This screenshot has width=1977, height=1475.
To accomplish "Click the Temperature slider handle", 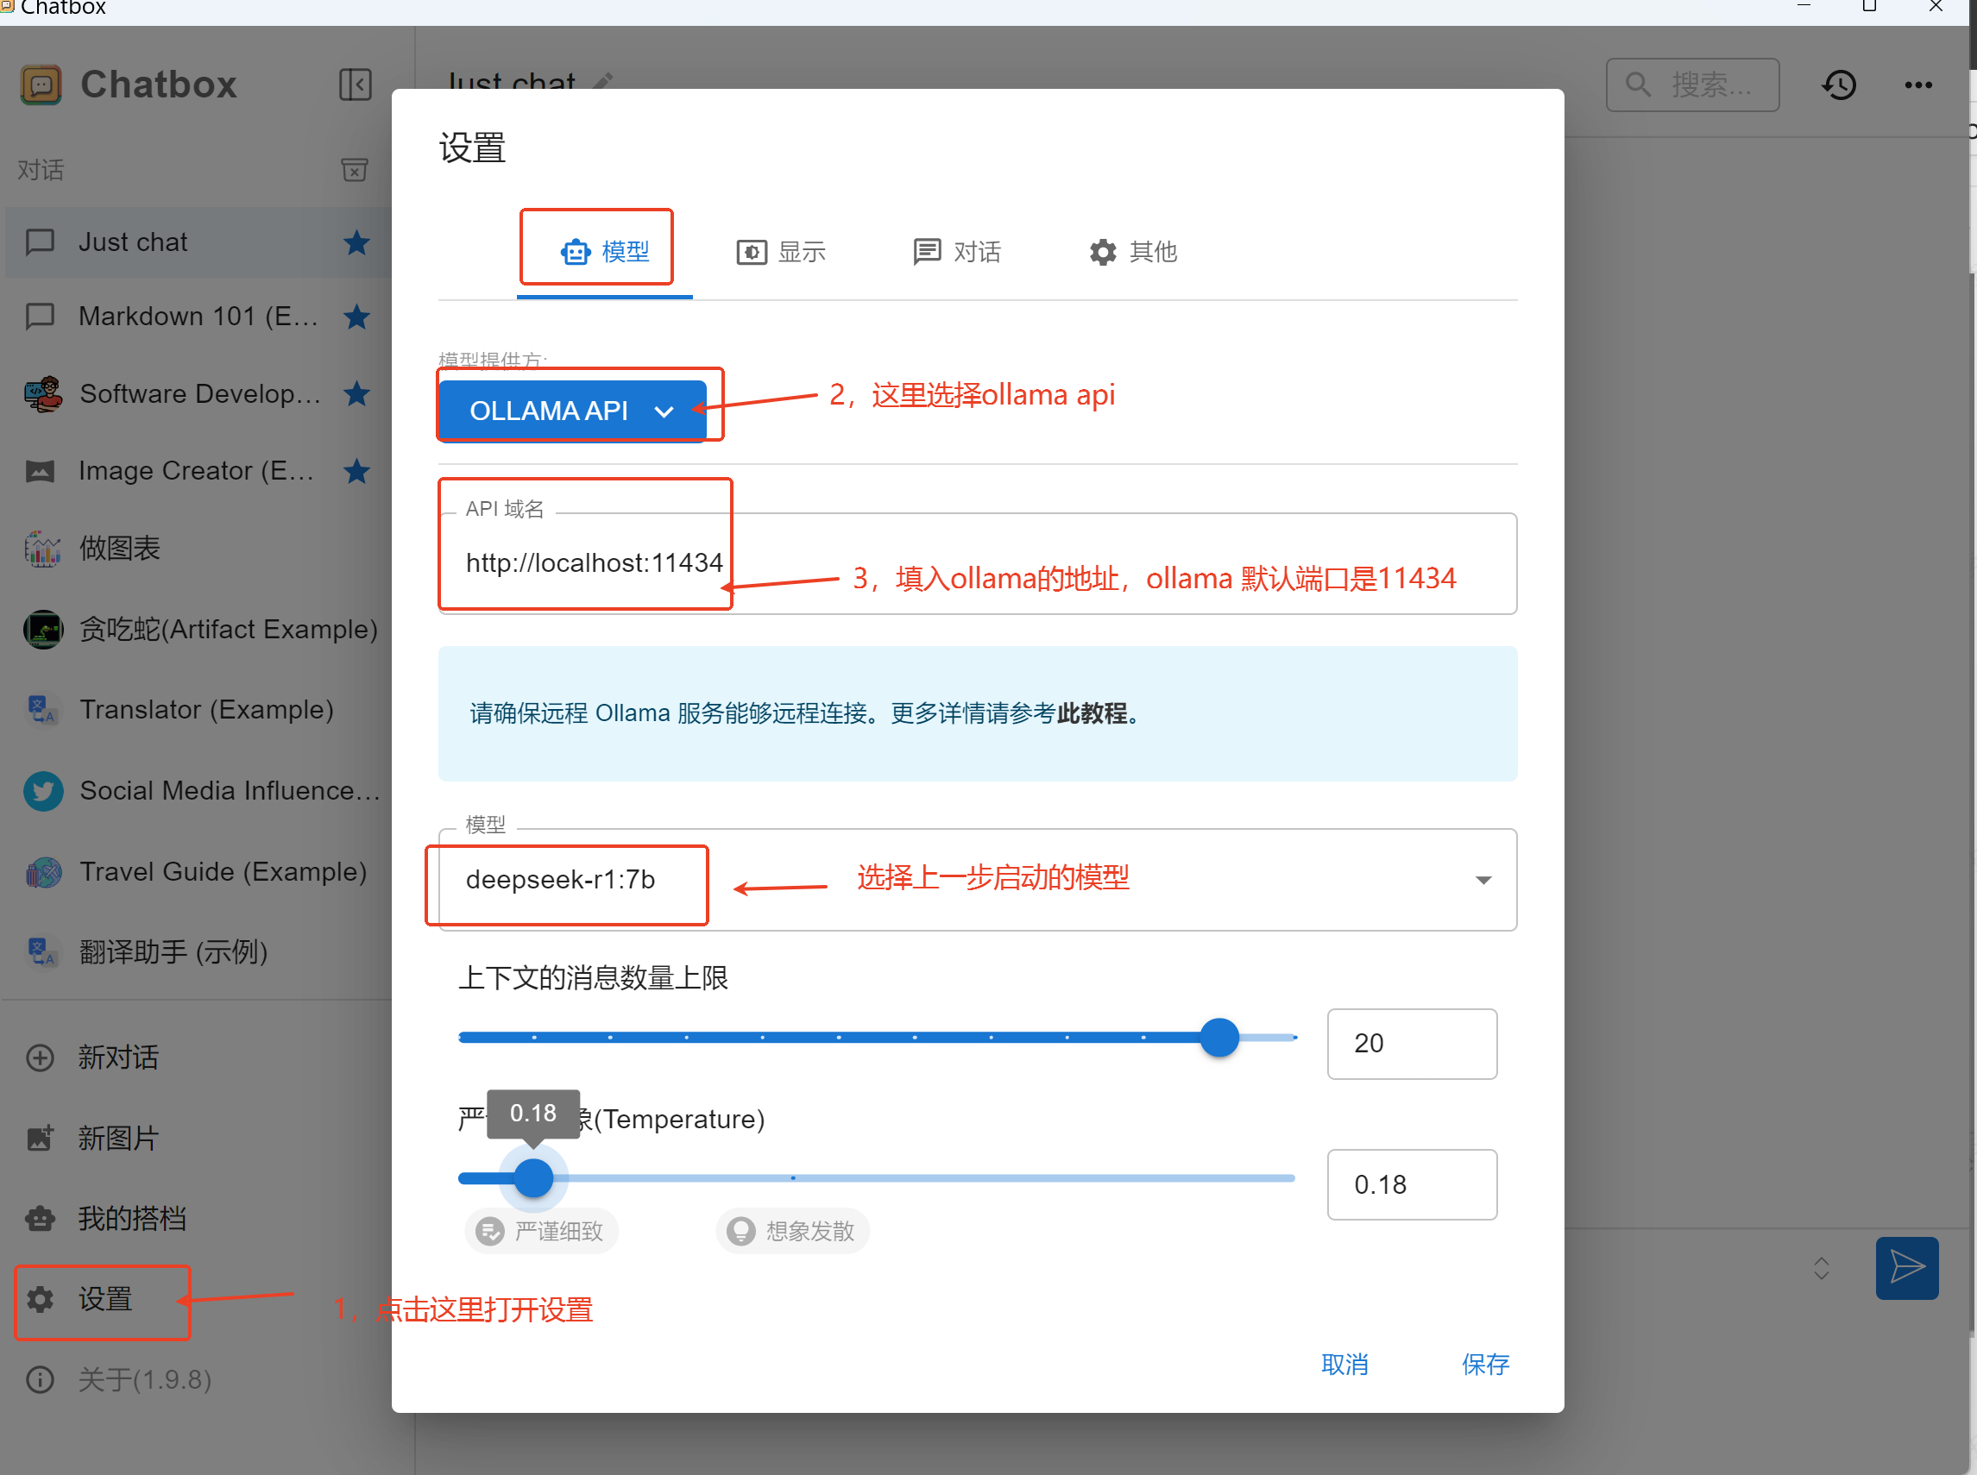I will [533, 1177].
